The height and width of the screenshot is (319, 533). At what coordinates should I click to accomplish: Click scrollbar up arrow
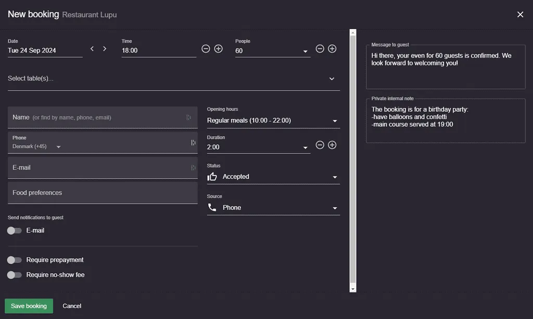353,33
